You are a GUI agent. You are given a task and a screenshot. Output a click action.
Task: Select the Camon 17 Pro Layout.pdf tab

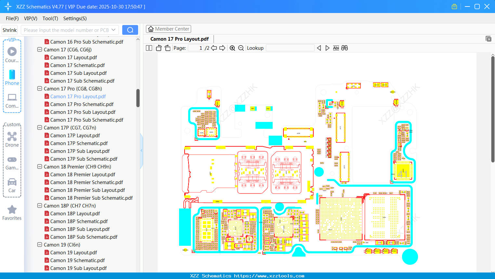pyautogui.click(x=179, y=39)
